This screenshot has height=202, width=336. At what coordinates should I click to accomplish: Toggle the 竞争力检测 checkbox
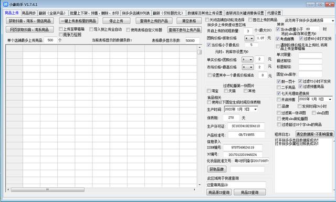pyautogui.click(x=61, y=34)
